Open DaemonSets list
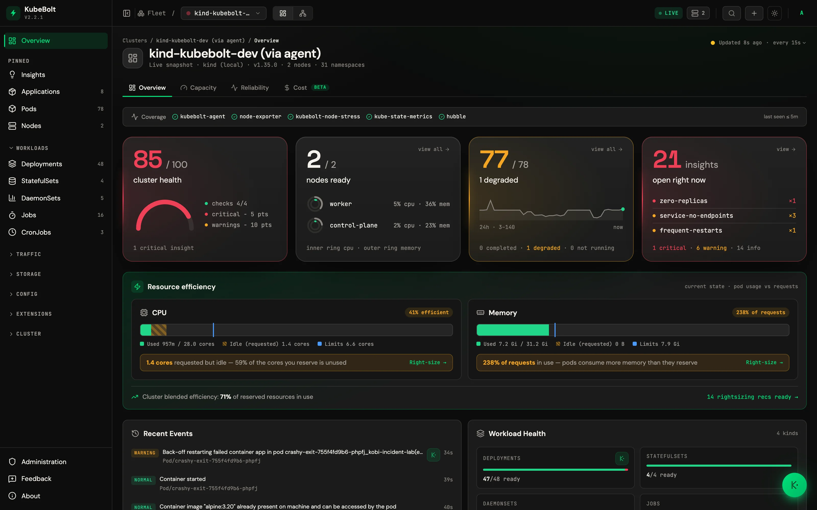Image resolution: width=817 pixels, height=510 pixels. point(56,198)
